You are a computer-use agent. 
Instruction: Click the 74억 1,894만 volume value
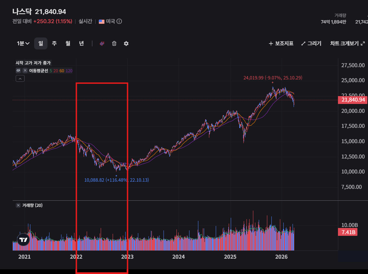coord(334,22)
